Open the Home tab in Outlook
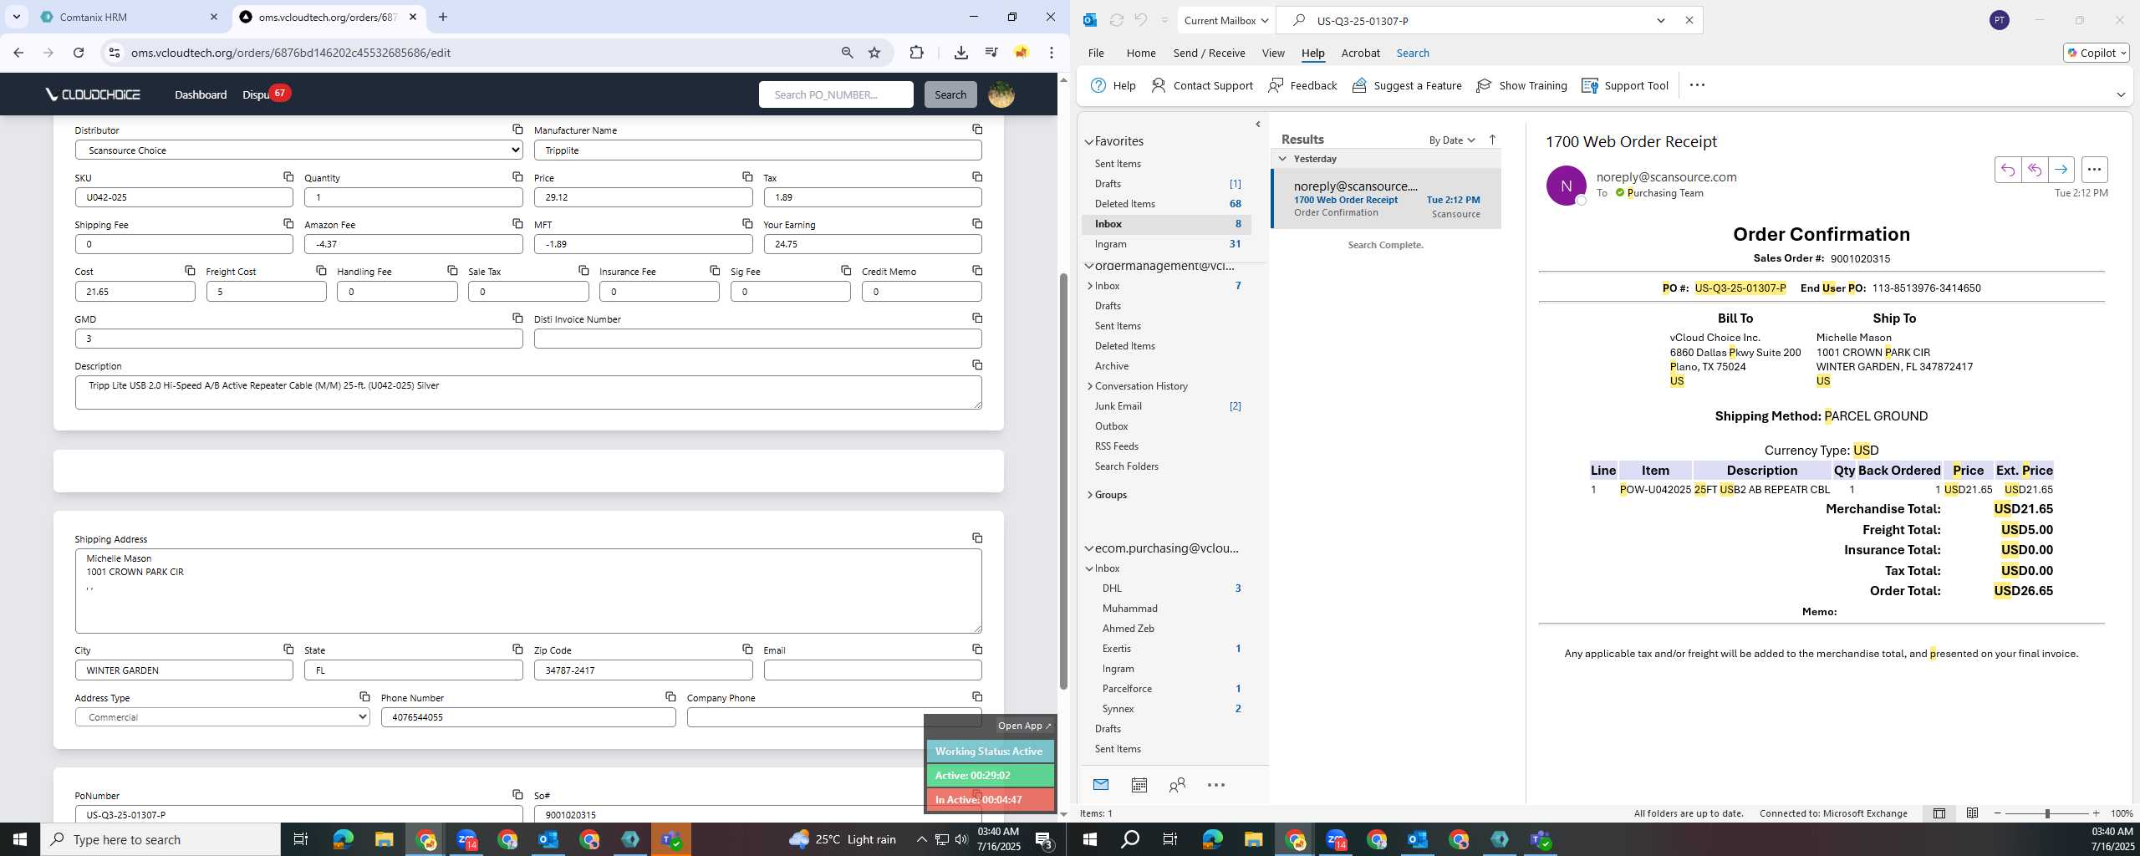2140x856 pixels. (1140, 53)
